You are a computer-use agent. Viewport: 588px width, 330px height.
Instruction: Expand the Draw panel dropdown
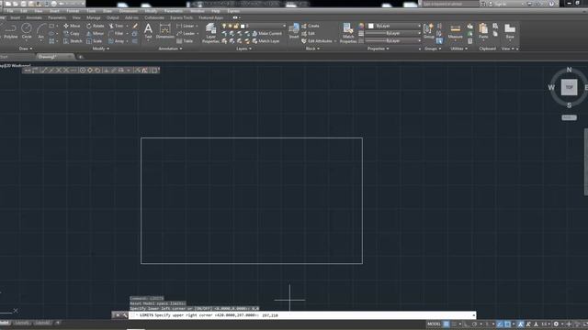point(26,49)
